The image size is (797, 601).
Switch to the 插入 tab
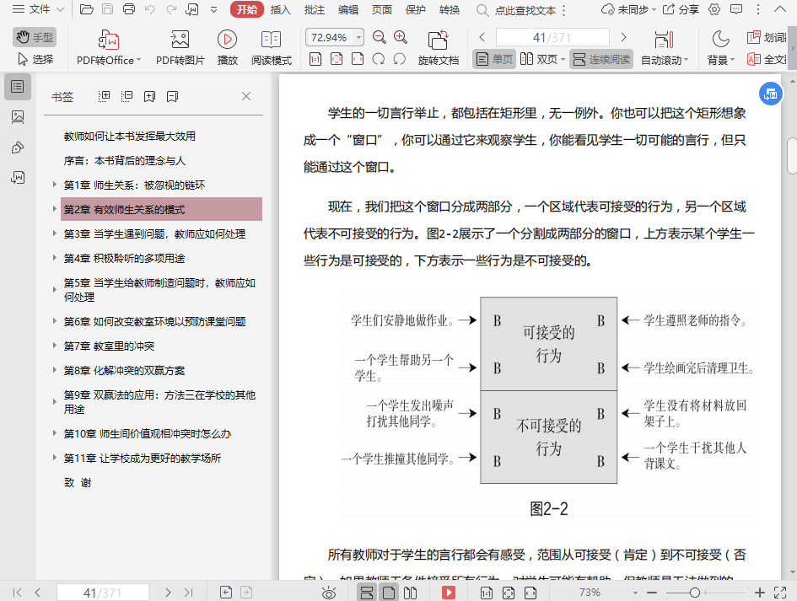pyautogui.click(x=281, y=9)
